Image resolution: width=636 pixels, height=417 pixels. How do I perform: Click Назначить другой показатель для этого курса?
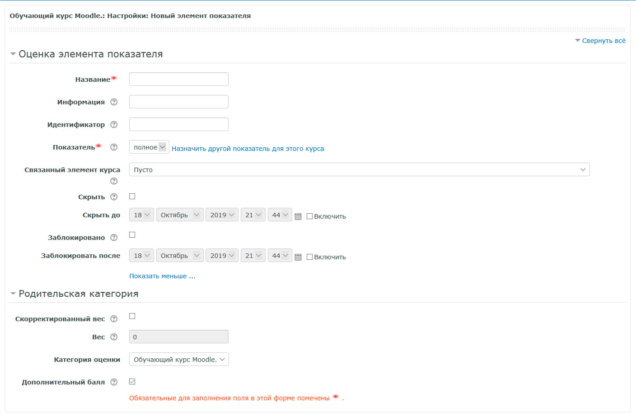pyautogui.click(x=248, y=149)
